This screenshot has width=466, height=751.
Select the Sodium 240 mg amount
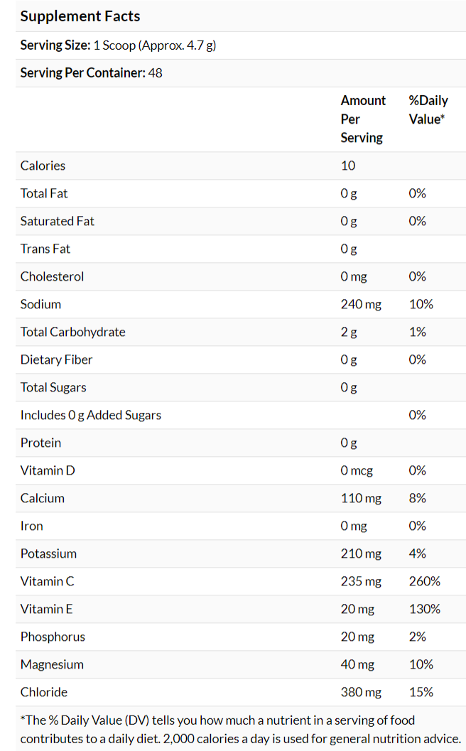coord(361,304)
